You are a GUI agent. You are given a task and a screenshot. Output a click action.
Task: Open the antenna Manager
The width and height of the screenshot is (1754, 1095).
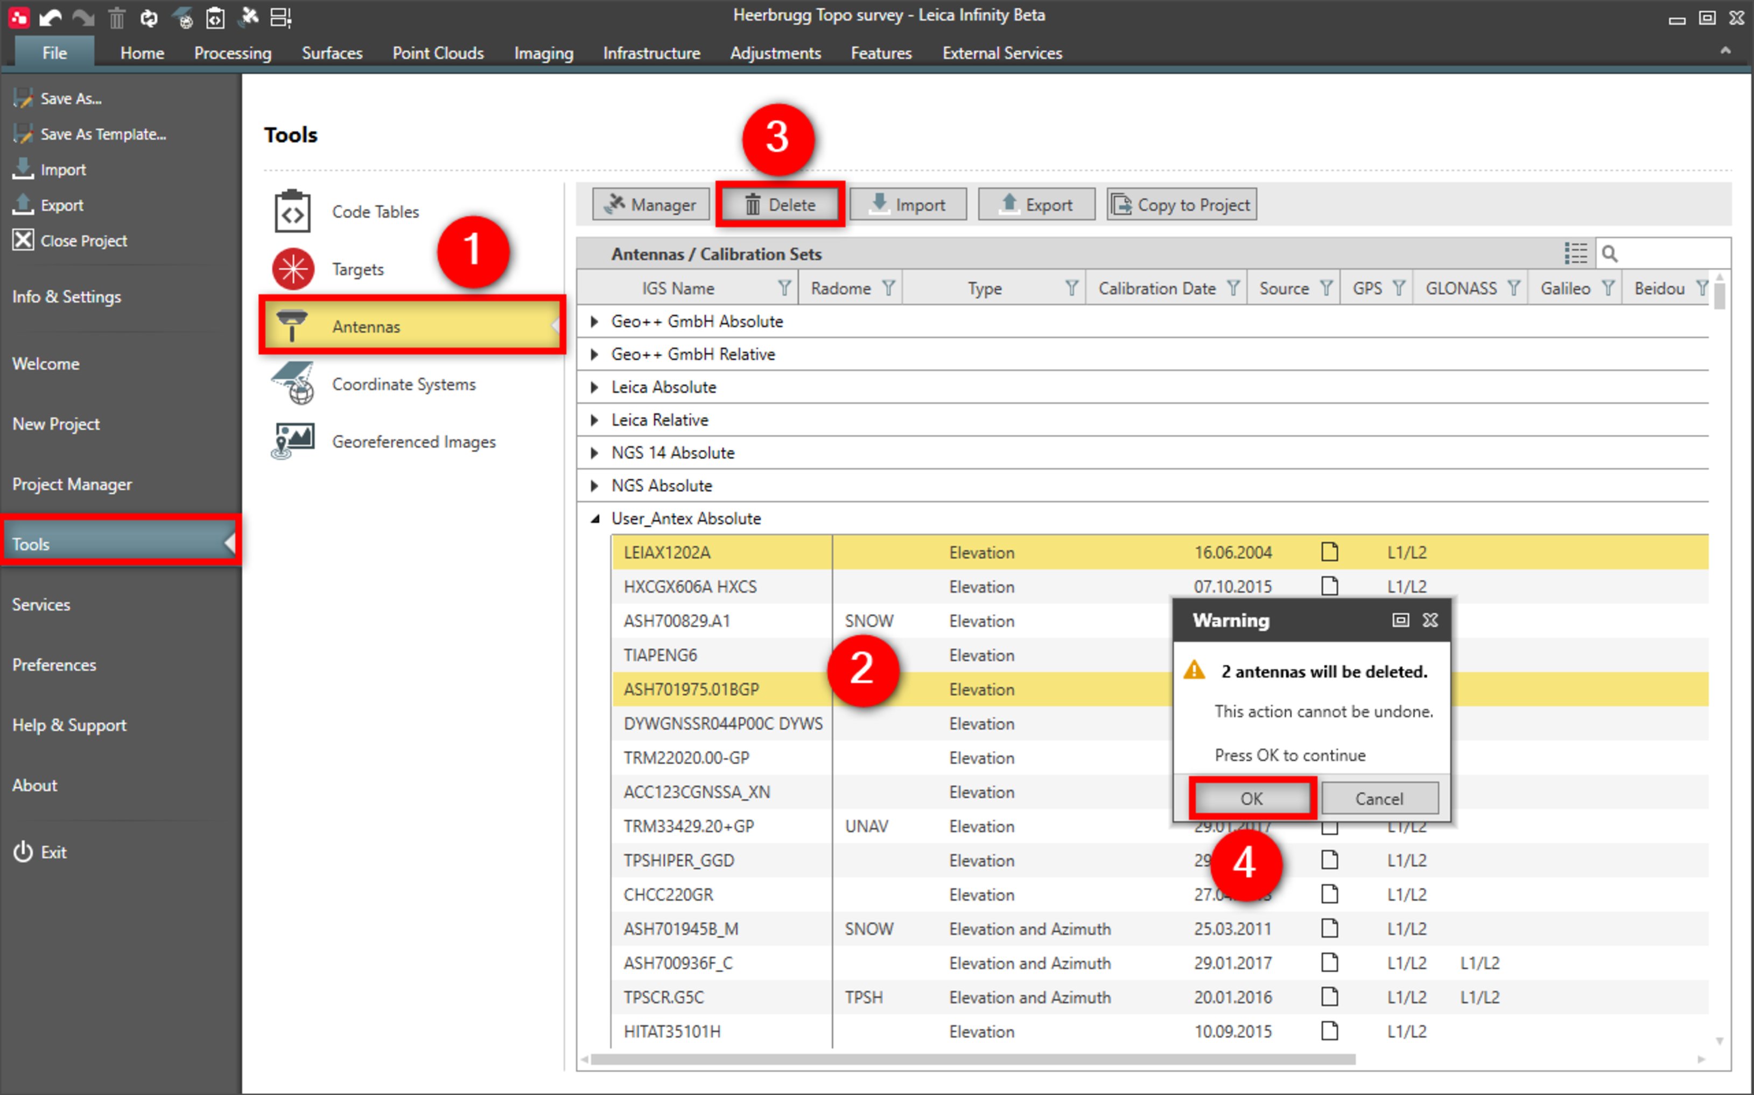click(x=651, y=205)
